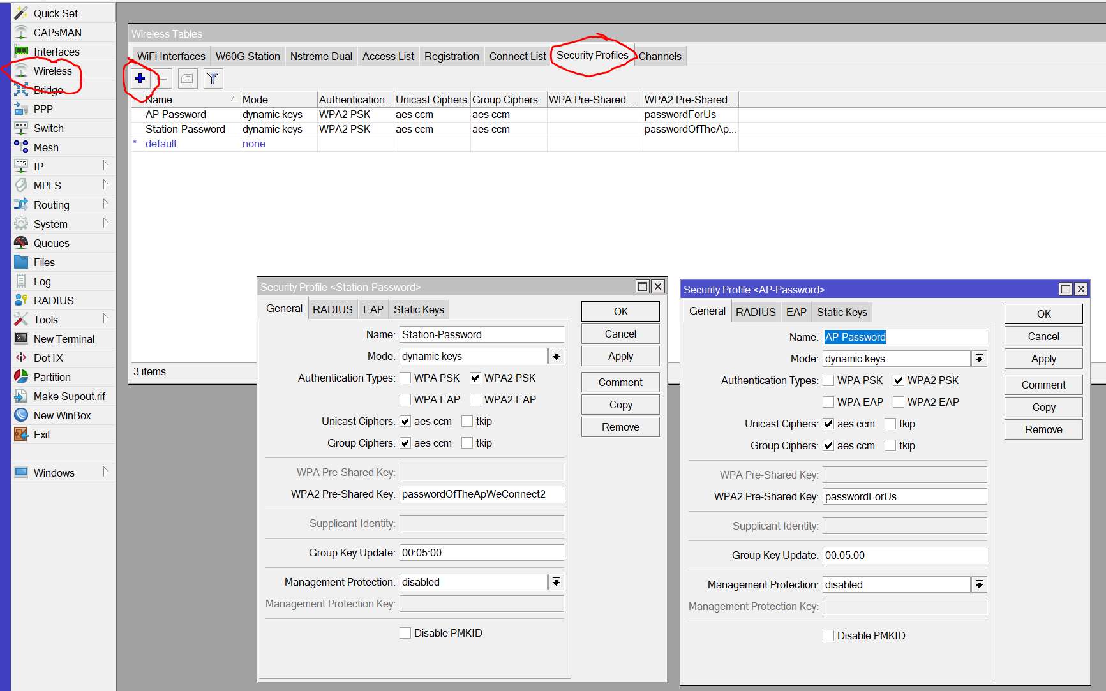Add a new security profile with plus icon
The height and width of the screenshot is (691, 1106).
pyautogui.click(x=140, y=78)
